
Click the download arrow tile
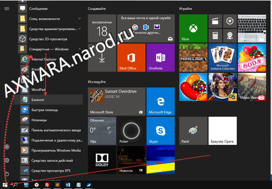pyautogui.click(x=102, y=58)
